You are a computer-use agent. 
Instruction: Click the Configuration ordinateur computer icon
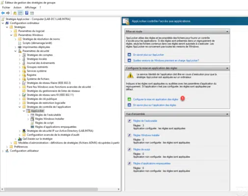click(7, 23)
